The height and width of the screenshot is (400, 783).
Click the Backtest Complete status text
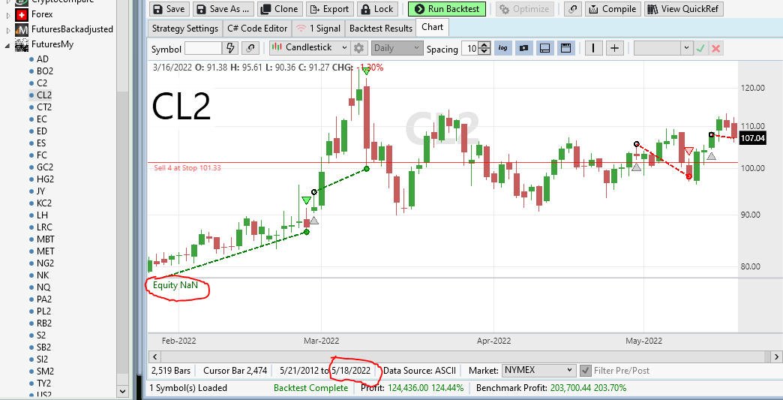310,388
